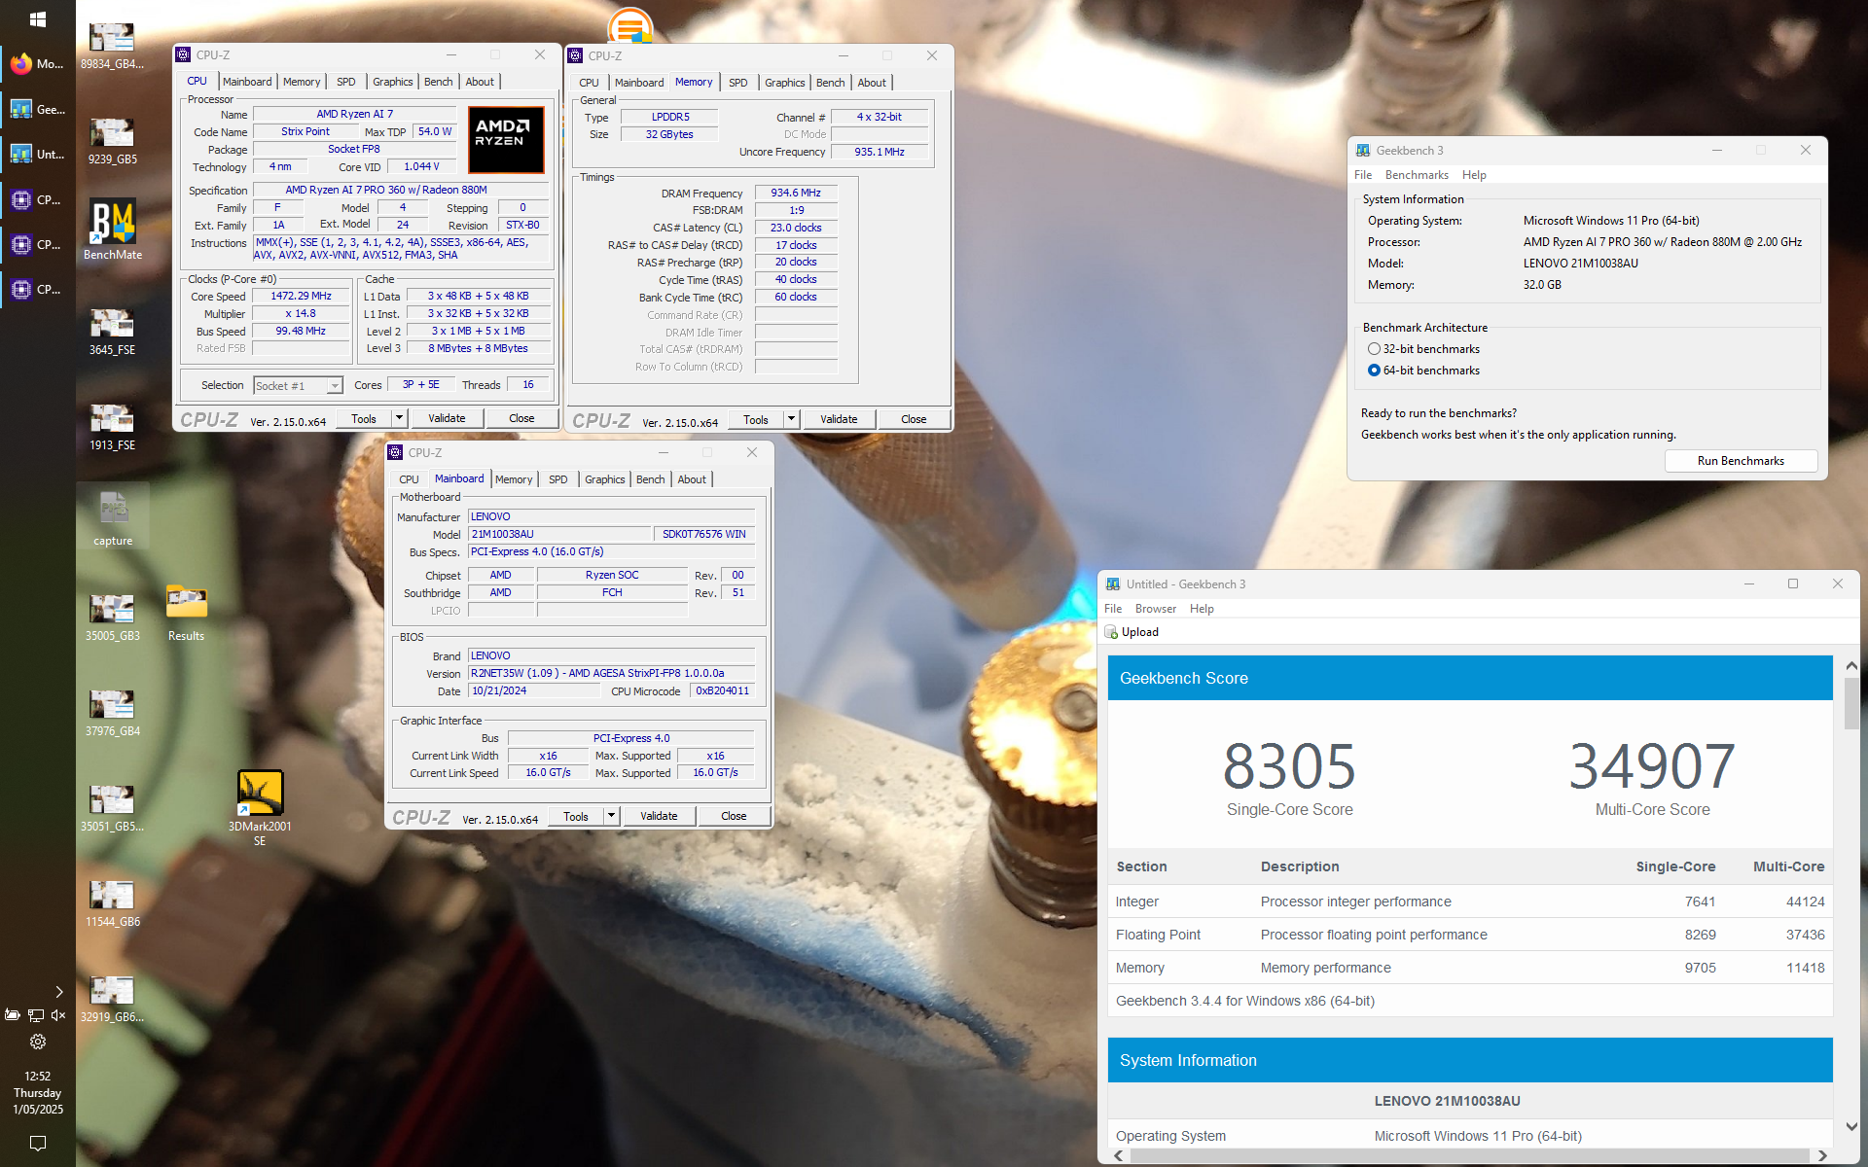Open the Untitled Geekbench taskbar item
The image size is (1868, 1167).
tap(37, 154)
